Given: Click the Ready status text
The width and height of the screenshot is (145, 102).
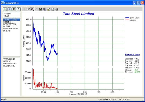Looking at the screenshot, I should [4, 100].
